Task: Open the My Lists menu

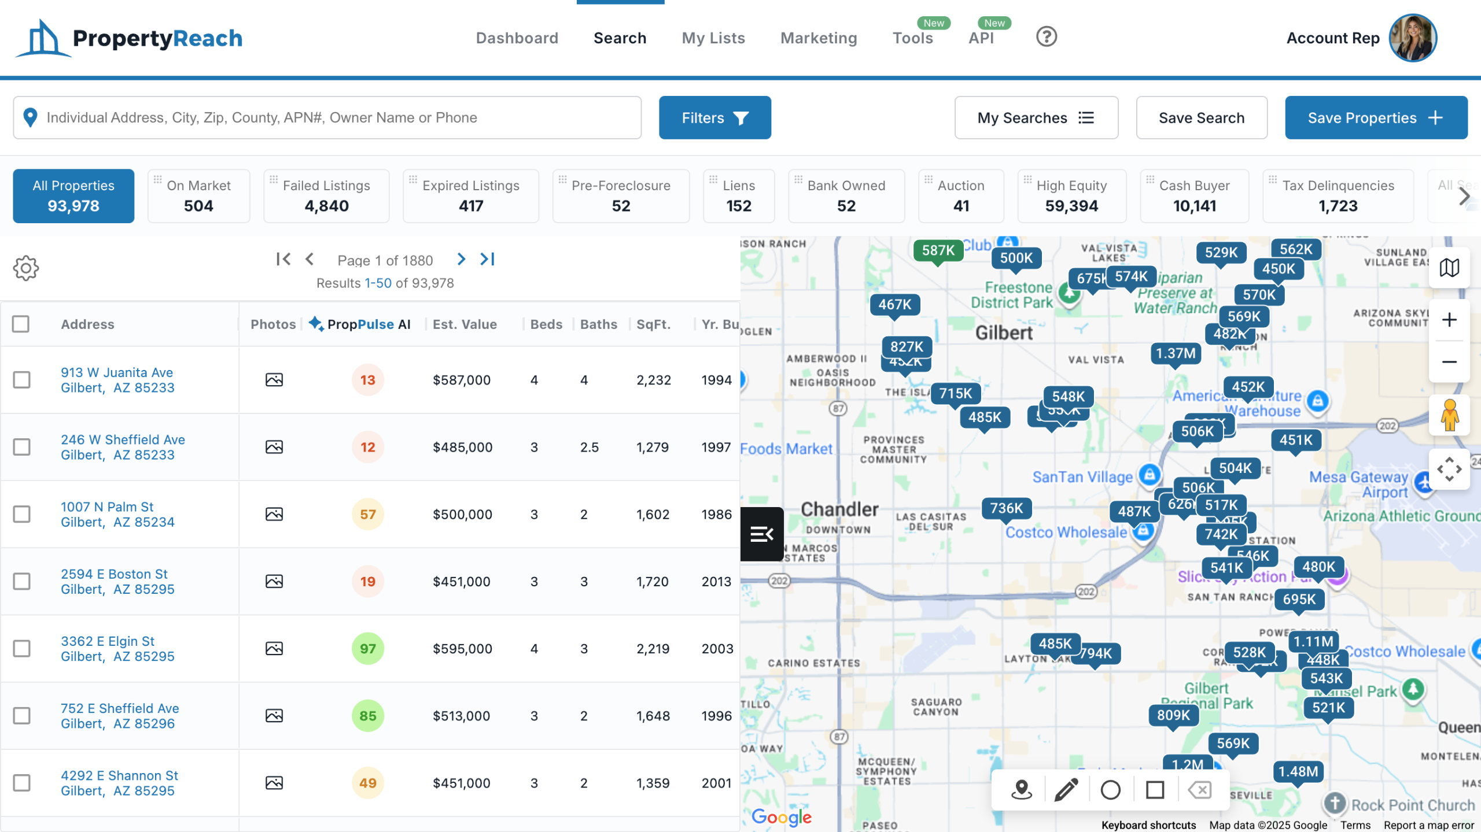Action: [x=713, y=38]
